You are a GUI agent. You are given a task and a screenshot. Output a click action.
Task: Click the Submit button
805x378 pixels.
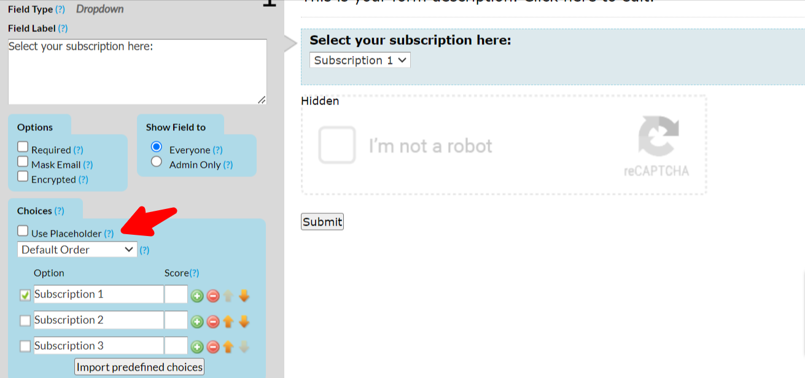coord(322,222)
